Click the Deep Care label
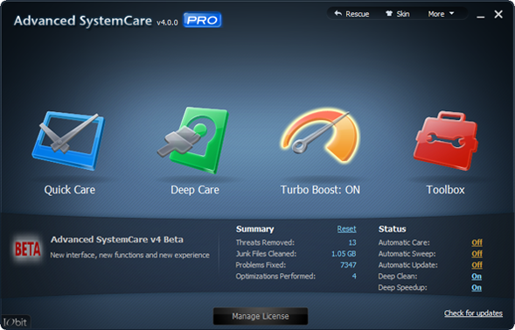The height and width of the screenshot is (330, 515). tap(195, 190)
